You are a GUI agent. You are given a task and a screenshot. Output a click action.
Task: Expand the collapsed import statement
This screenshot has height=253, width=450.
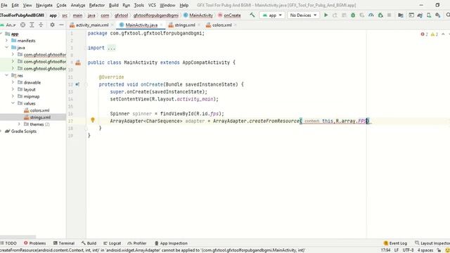tap(111, 48)
